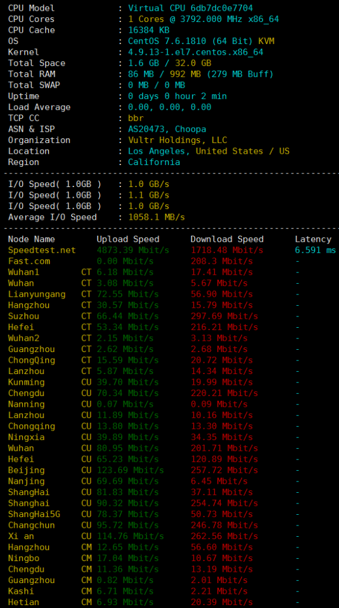Click Beijing upload '123.69 Mbit/s'

pyautogui.click(x=131, y=470)
